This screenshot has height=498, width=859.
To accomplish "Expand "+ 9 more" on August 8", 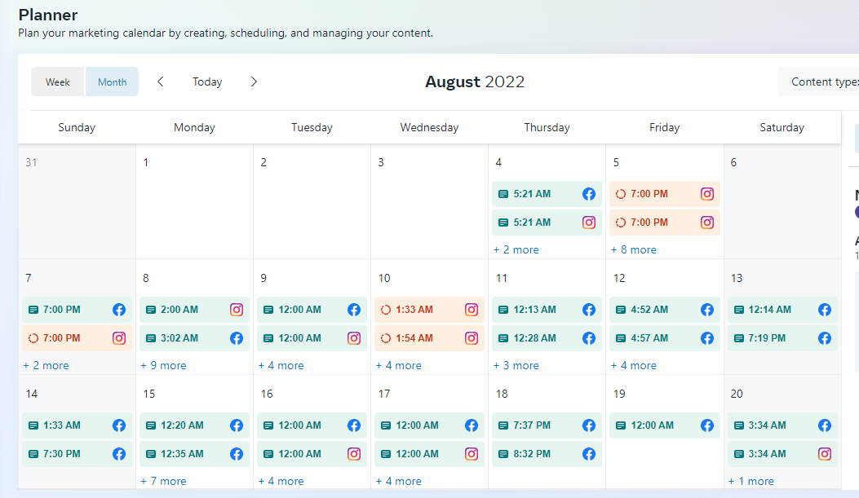I will (163, 366).
